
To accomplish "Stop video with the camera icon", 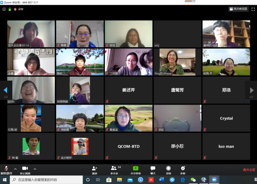I will tap(25, 168).
